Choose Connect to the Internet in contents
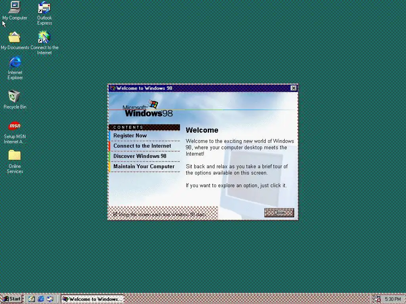This screenshot has height=304, width=406. pyautogui.click(x=144, y=146)
